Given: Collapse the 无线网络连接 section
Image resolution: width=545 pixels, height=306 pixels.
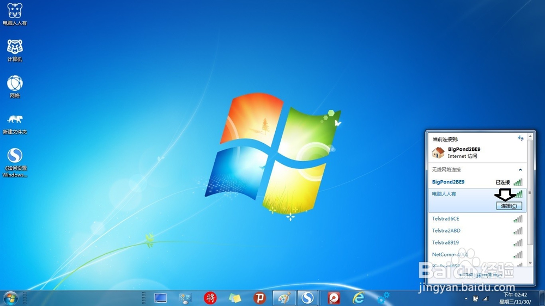Looking at the screenshot, I should click(x=520, y=169).
